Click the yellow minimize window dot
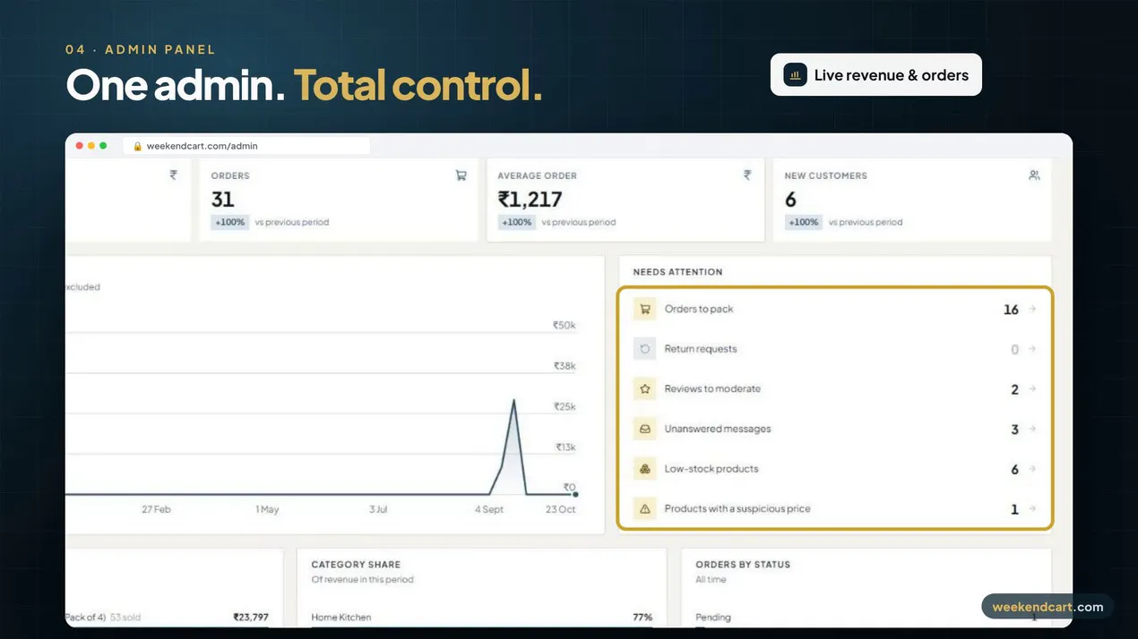 coord(91,146)
